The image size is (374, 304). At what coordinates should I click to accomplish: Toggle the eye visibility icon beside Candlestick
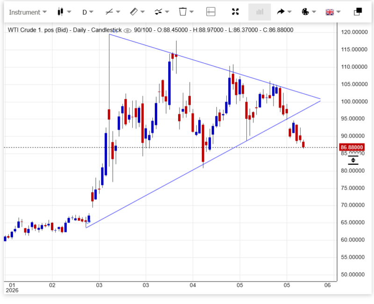click(128, 30)
